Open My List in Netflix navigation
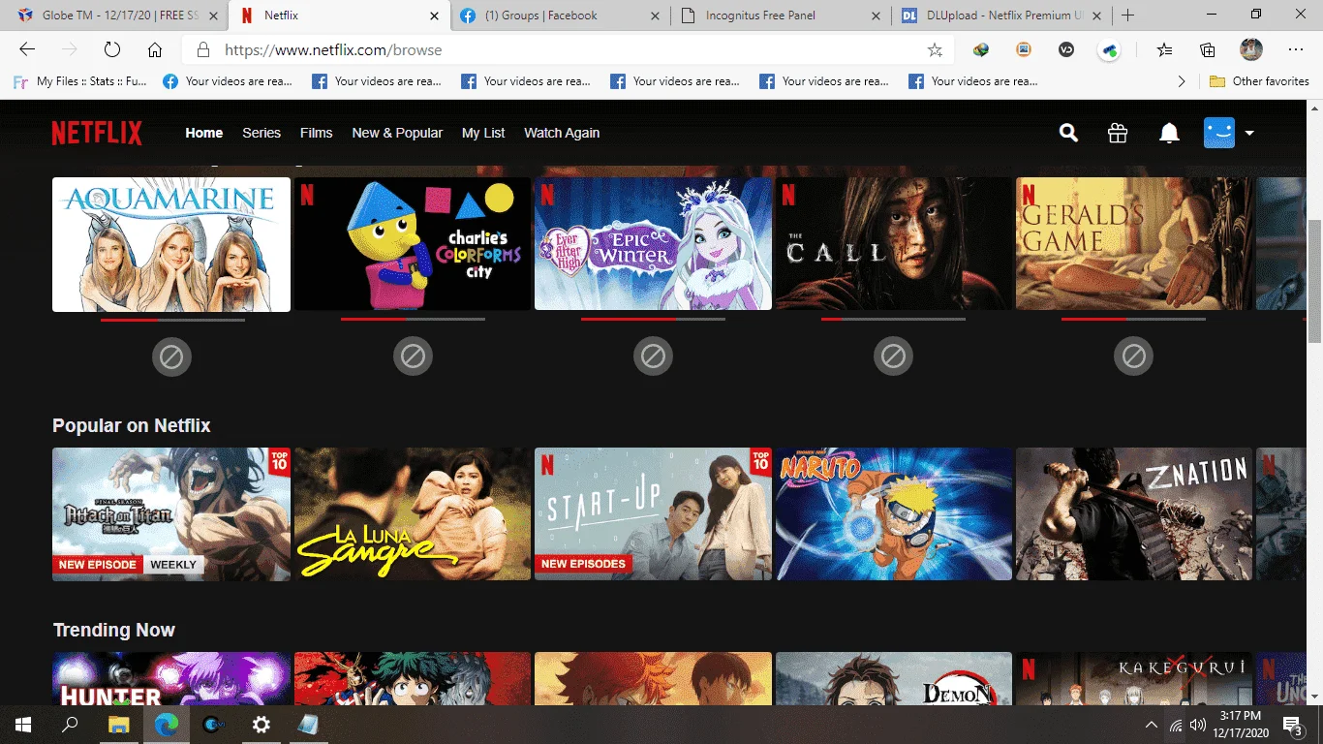This screenshot has height=744, width=1323. tap(483, 133)
